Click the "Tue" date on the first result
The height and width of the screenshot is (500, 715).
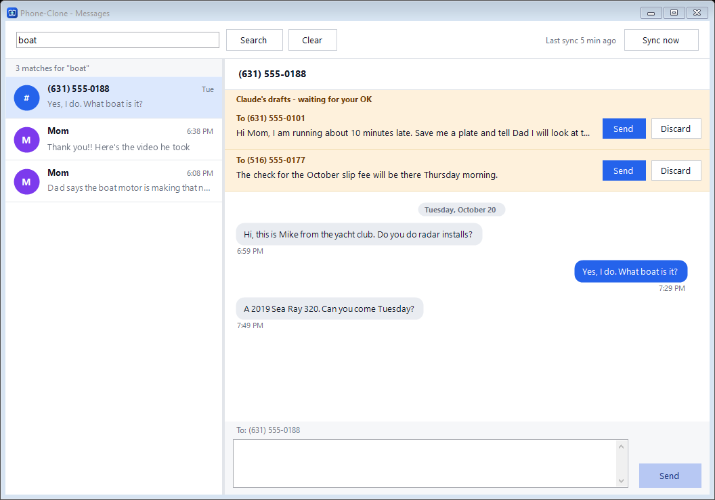pos(208,89)
